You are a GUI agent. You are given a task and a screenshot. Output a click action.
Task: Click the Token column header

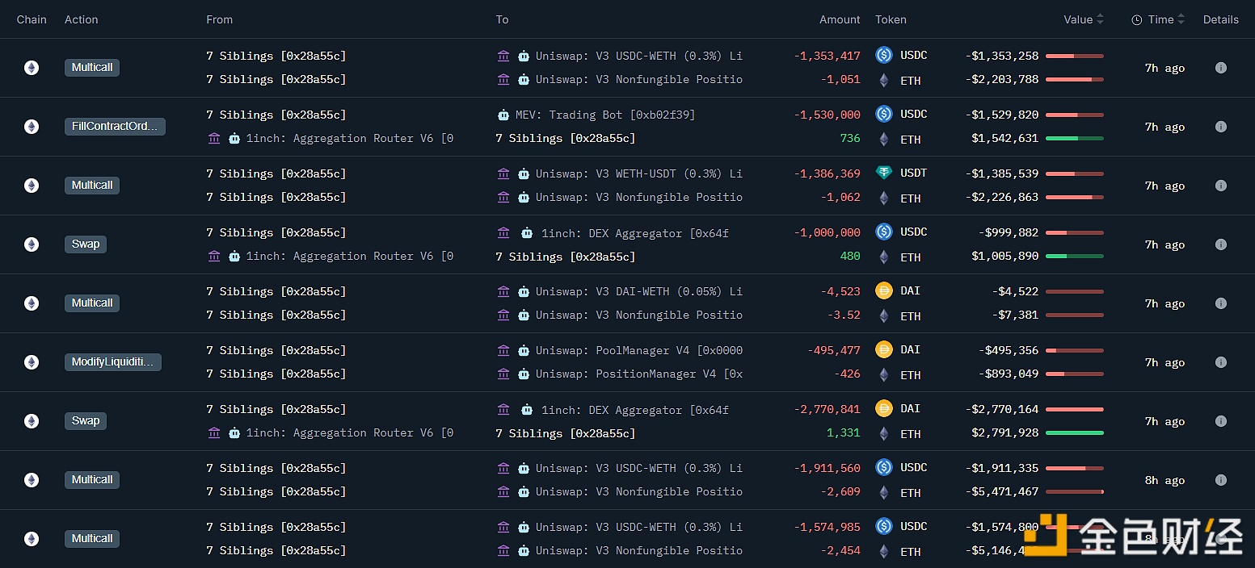[x=891, y=19]
